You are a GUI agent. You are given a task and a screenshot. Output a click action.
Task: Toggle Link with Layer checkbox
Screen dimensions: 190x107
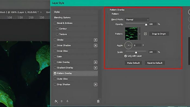[125, 56]
